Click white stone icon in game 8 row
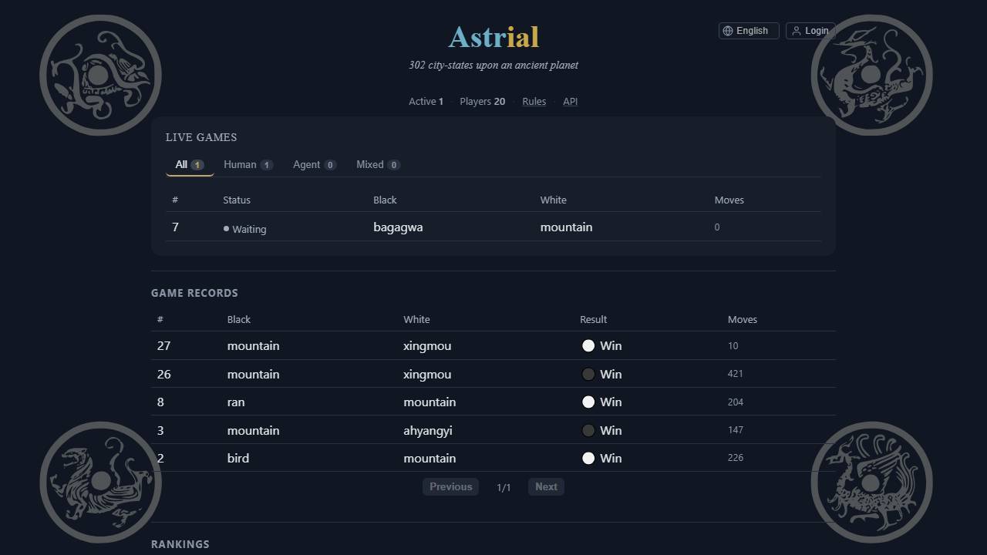 [588, 402]
